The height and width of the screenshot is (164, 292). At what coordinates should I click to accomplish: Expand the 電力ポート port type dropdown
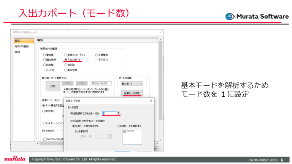(131, 83)
